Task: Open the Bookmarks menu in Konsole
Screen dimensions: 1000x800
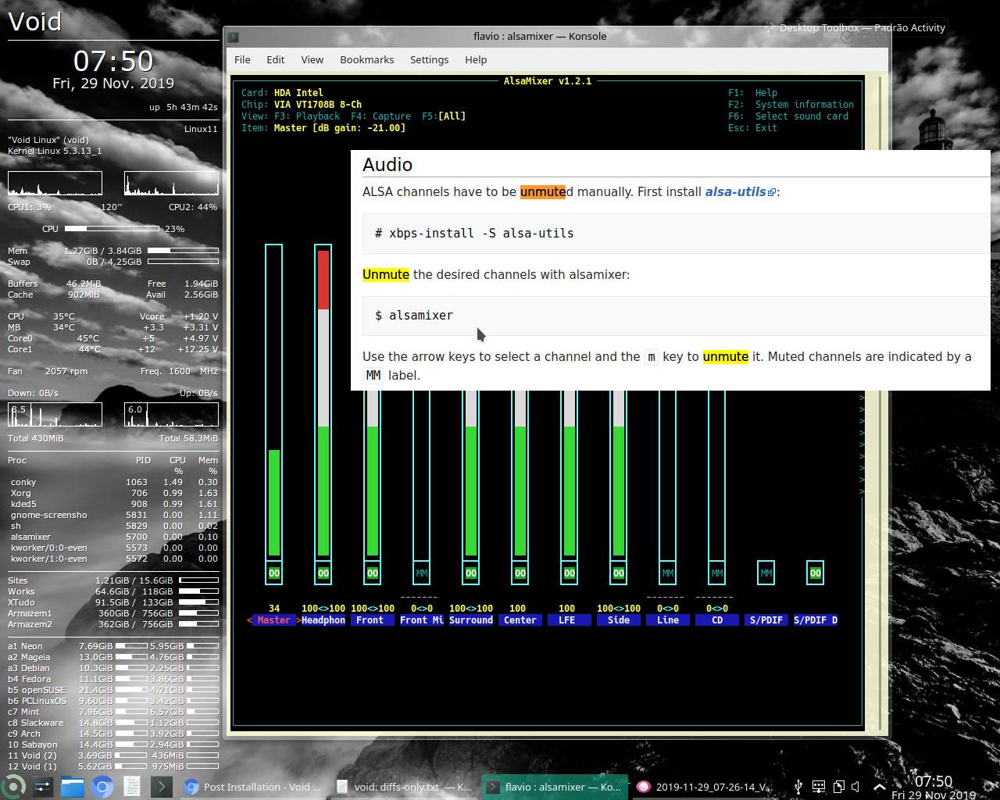Action: [x=366, y=59]
